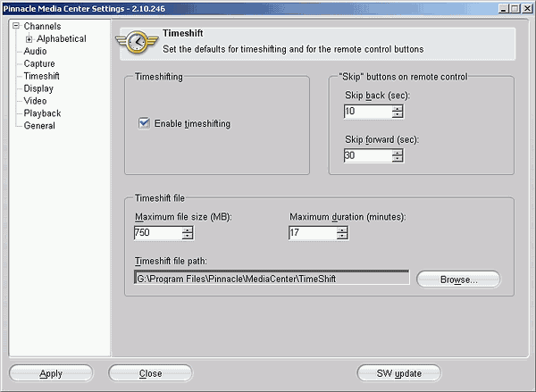Increase Maximum file size with up arrow

[188, 230]
